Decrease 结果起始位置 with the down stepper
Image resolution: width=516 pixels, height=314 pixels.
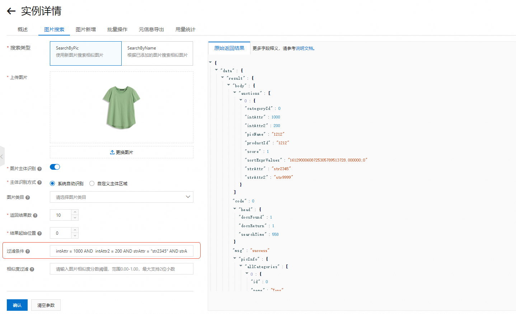coord(75,236)
